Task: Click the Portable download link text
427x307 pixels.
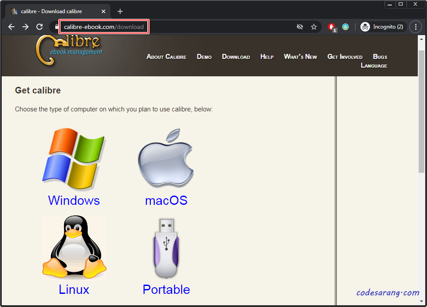Action: point(166,289)
